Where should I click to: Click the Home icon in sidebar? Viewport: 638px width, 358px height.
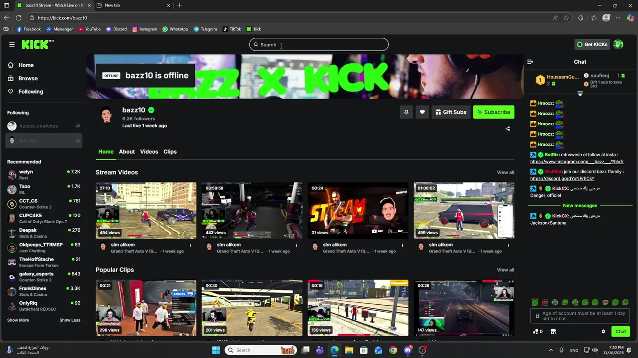click(10, 65)
